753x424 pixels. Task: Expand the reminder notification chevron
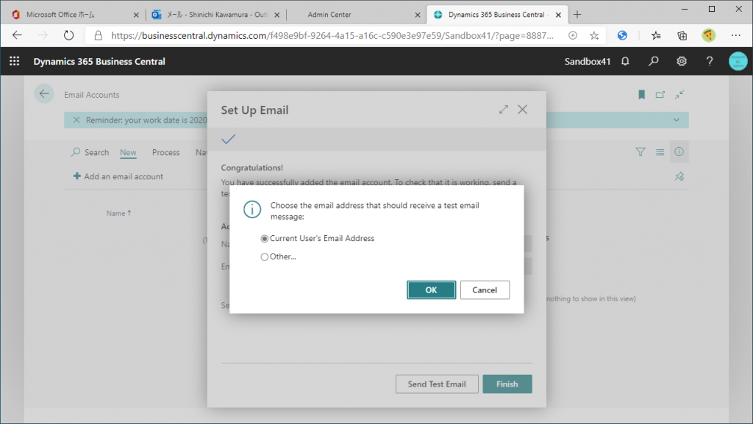(x=677, y=120)
